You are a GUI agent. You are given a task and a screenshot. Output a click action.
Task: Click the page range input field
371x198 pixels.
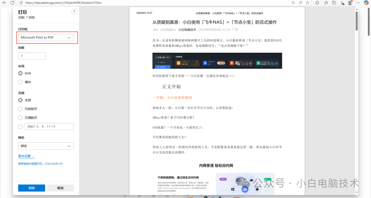coord(49,126)
